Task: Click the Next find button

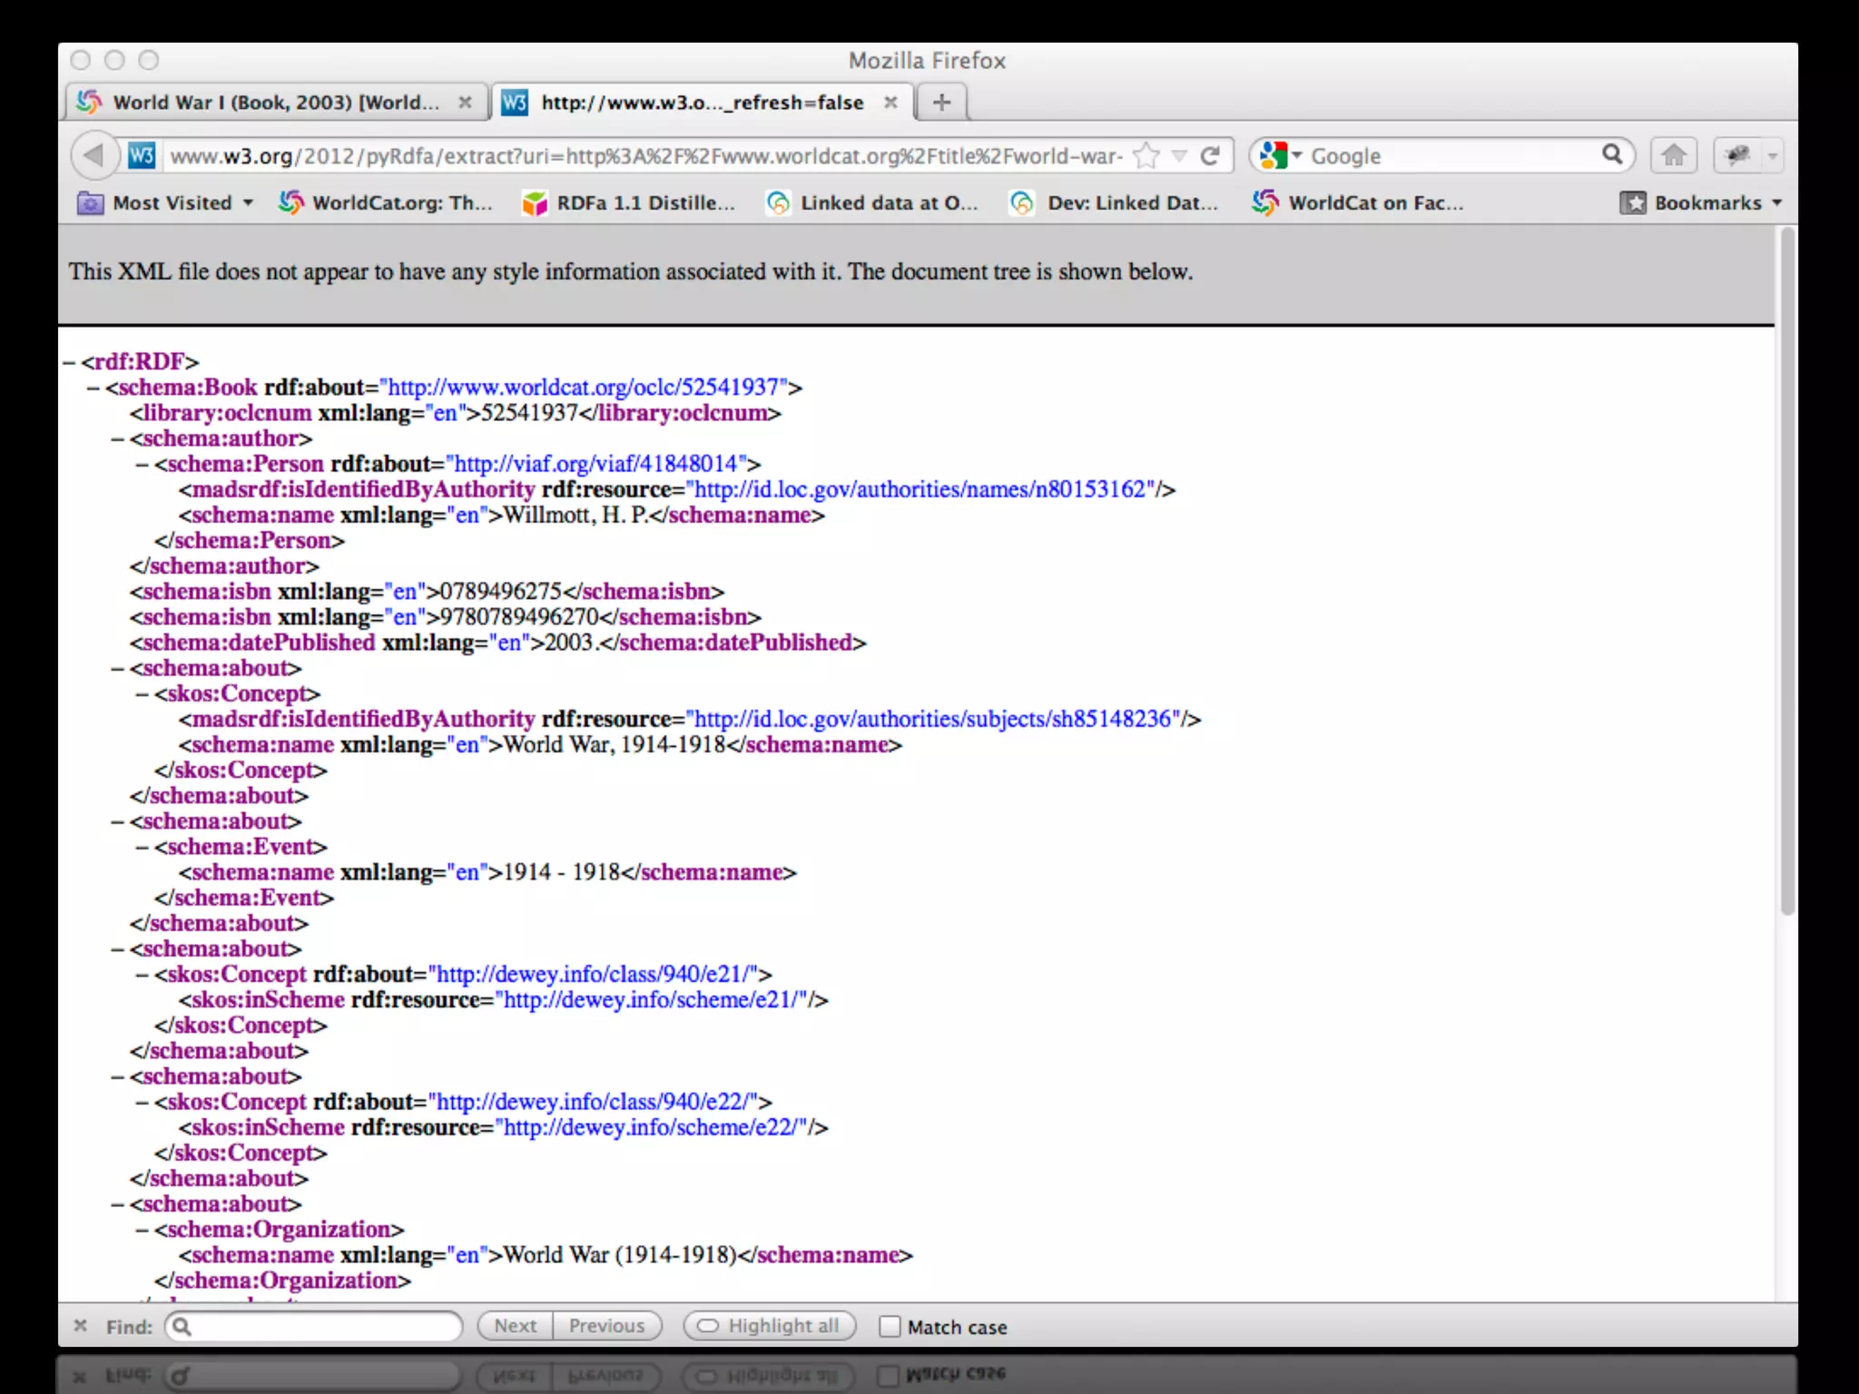Action: click(515, 1326)
